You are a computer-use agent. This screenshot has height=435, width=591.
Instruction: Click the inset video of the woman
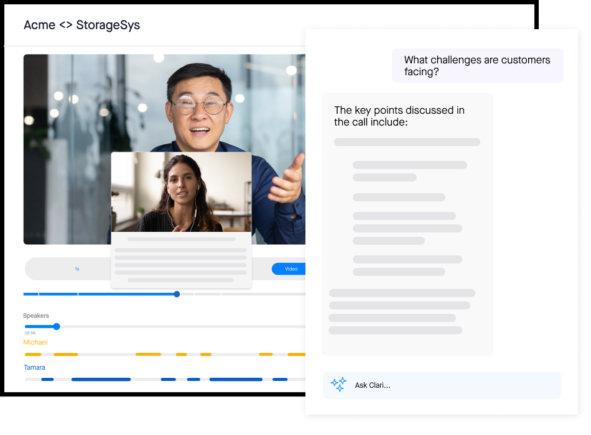(x=181, y=192)
